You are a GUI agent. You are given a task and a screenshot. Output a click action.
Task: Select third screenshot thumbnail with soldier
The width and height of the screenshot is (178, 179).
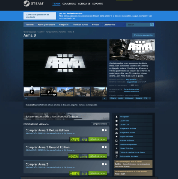(66, 92)
